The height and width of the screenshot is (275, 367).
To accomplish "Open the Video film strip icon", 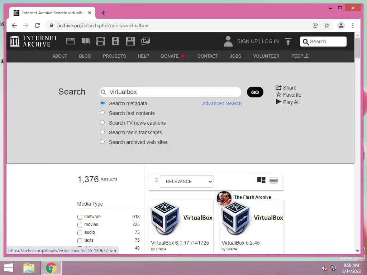I will [100, 41].
